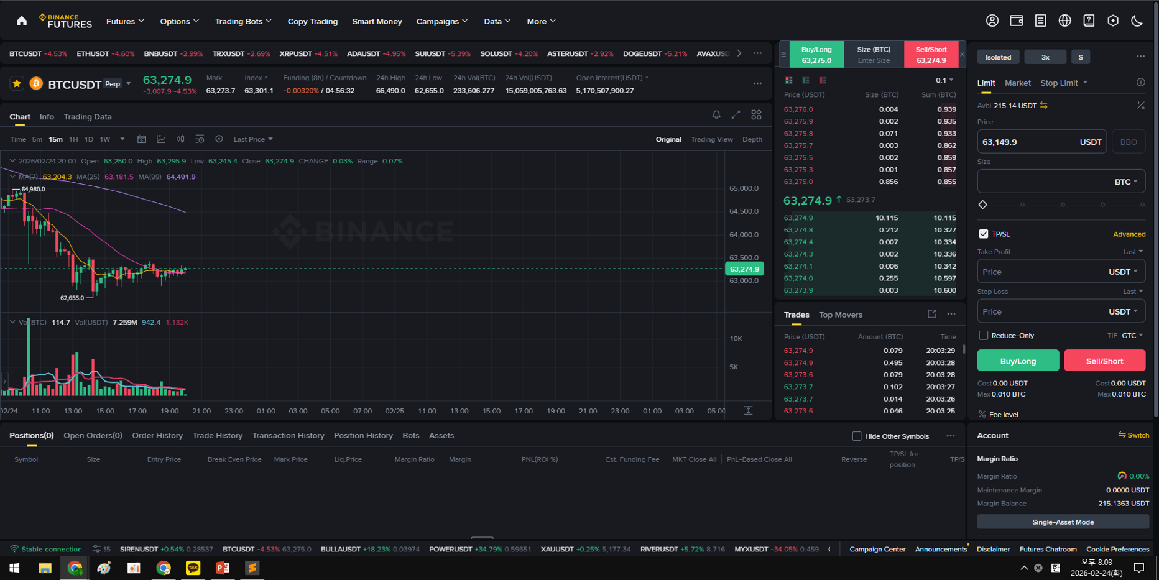Open the header settings hexagon icon
This screenshot has width=1159, height=580.
click(x=1113, y=21)
